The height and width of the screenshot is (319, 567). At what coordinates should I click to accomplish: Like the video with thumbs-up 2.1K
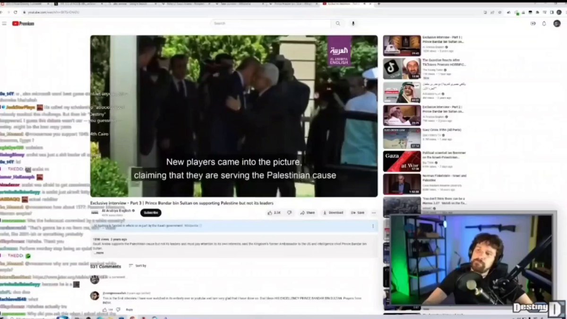pos(274,213)
